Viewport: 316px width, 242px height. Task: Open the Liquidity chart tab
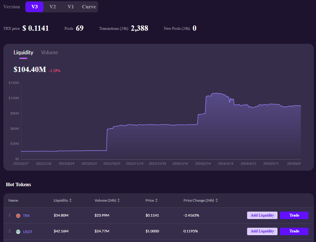(23, 52)
